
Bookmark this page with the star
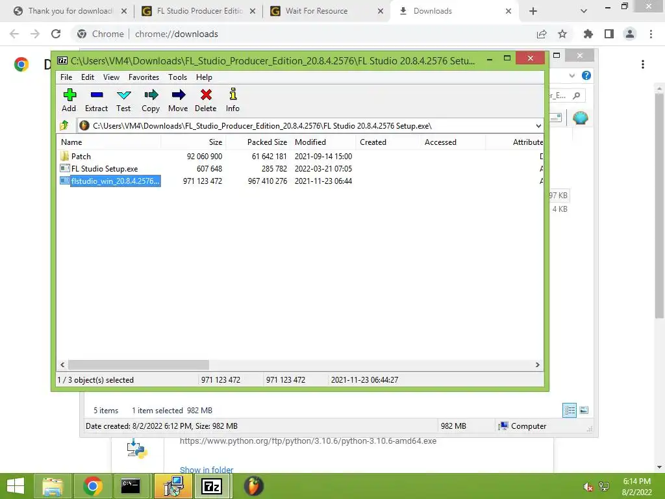click(x=562, y=34)
